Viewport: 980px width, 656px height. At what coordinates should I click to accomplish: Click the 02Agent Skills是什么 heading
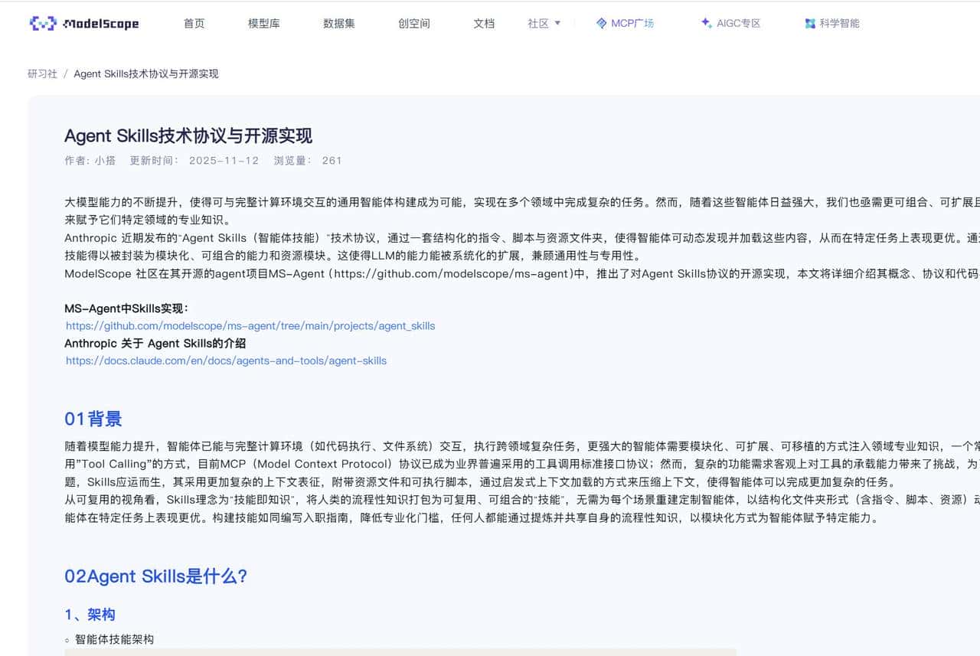156,576
